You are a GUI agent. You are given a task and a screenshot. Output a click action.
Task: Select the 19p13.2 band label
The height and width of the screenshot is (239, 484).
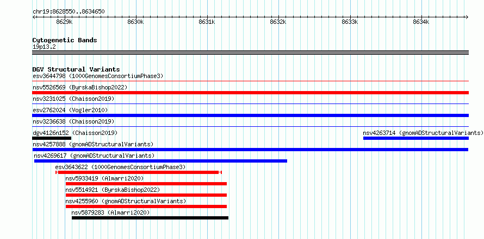tap(44, 47)
